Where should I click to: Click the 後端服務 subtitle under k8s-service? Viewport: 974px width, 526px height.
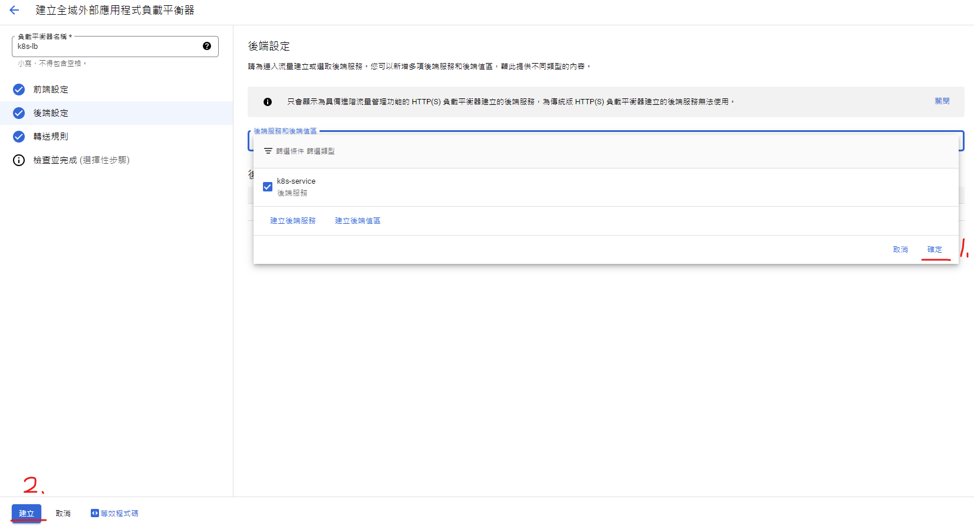tap(292, 193)
